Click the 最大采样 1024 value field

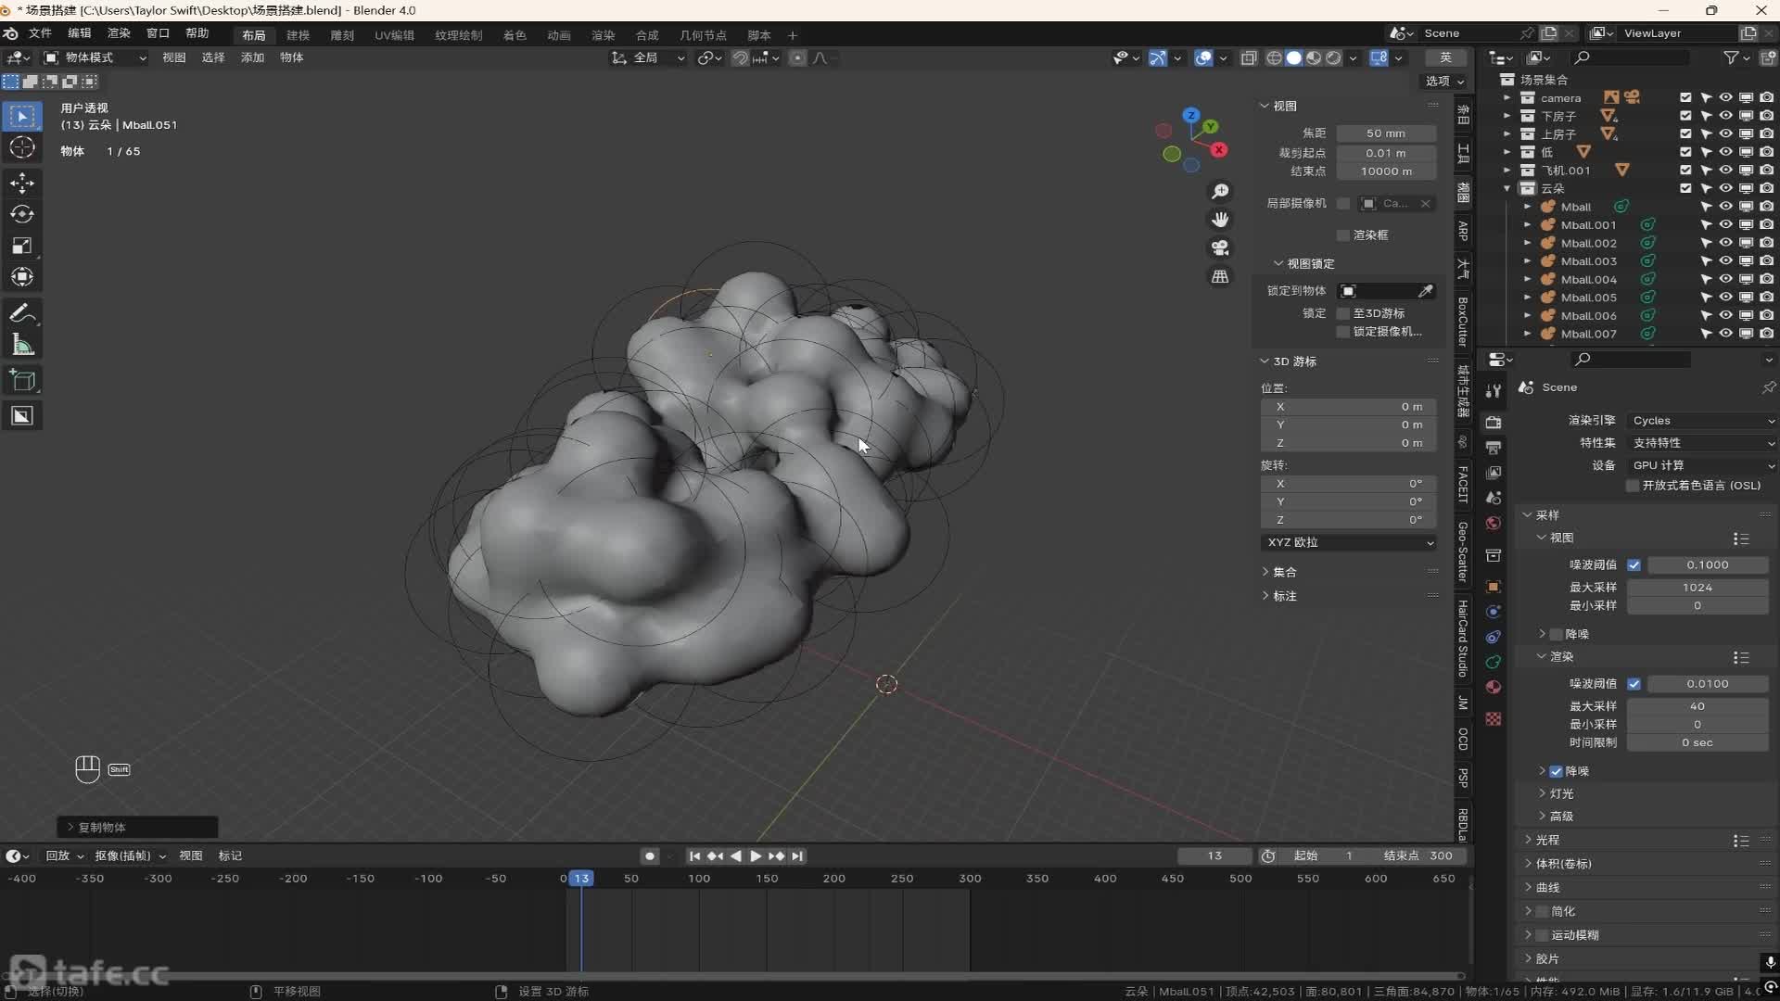coord(1697,588)
